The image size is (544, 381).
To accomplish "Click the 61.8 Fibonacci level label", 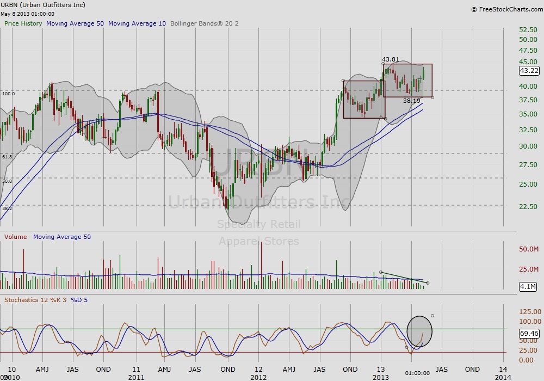I will coord(7,157).
